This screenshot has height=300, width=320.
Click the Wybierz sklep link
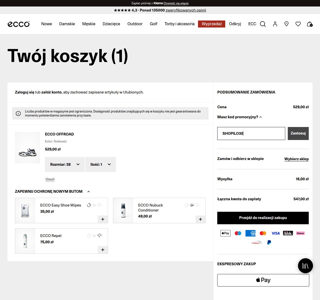[296, 159]
